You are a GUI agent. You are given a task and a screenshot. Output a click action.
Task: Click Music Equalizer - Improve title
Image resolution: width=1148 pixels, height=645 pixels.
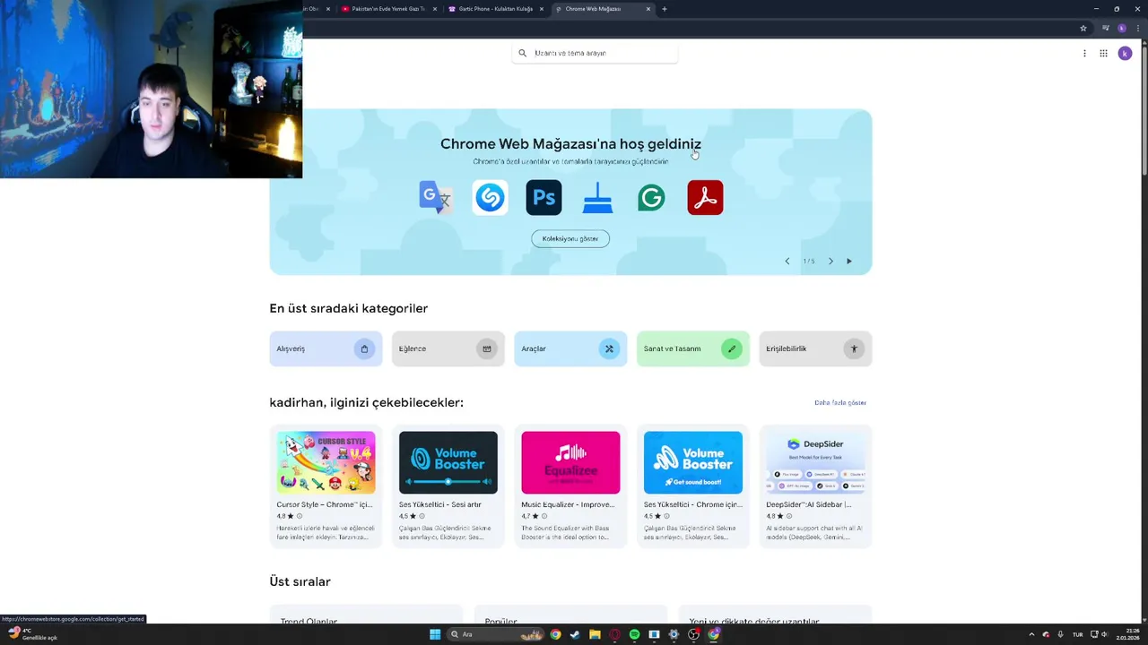click(x=568, y=504)
